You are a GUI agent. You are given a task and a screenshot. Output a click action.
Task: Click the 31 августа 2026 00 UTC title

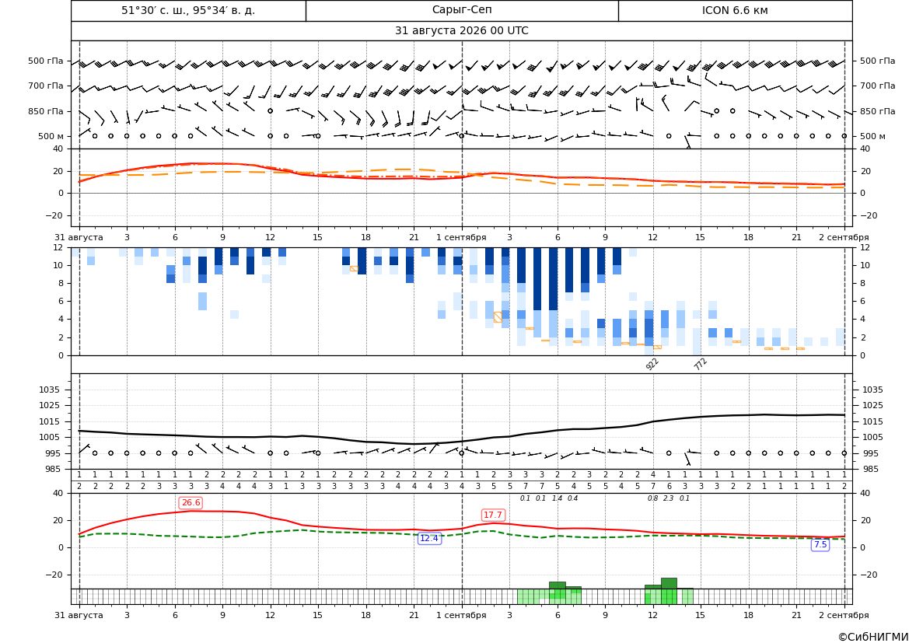pos(461,31)
